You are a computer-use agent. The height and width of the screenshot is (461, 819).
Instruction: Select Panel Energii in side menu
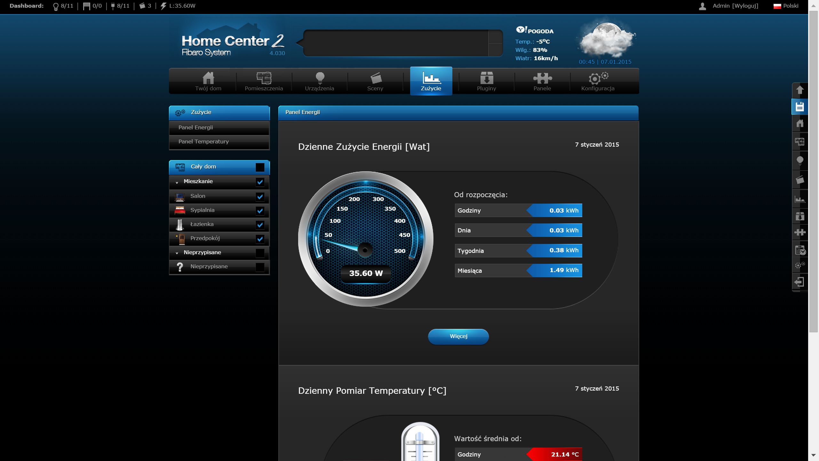click(x=195, y=127)
